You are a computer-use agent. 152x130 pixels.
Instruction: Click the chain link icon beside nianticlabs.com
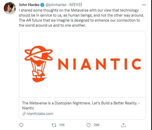tap(24, 114)
